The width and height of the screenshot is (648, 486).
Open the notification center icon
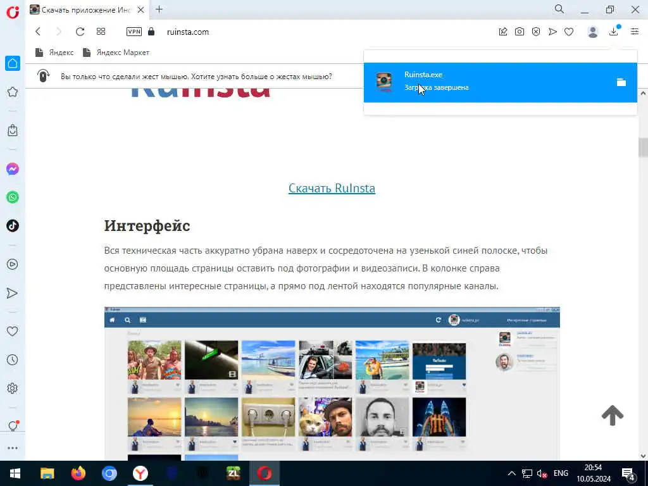click(628, 474)
